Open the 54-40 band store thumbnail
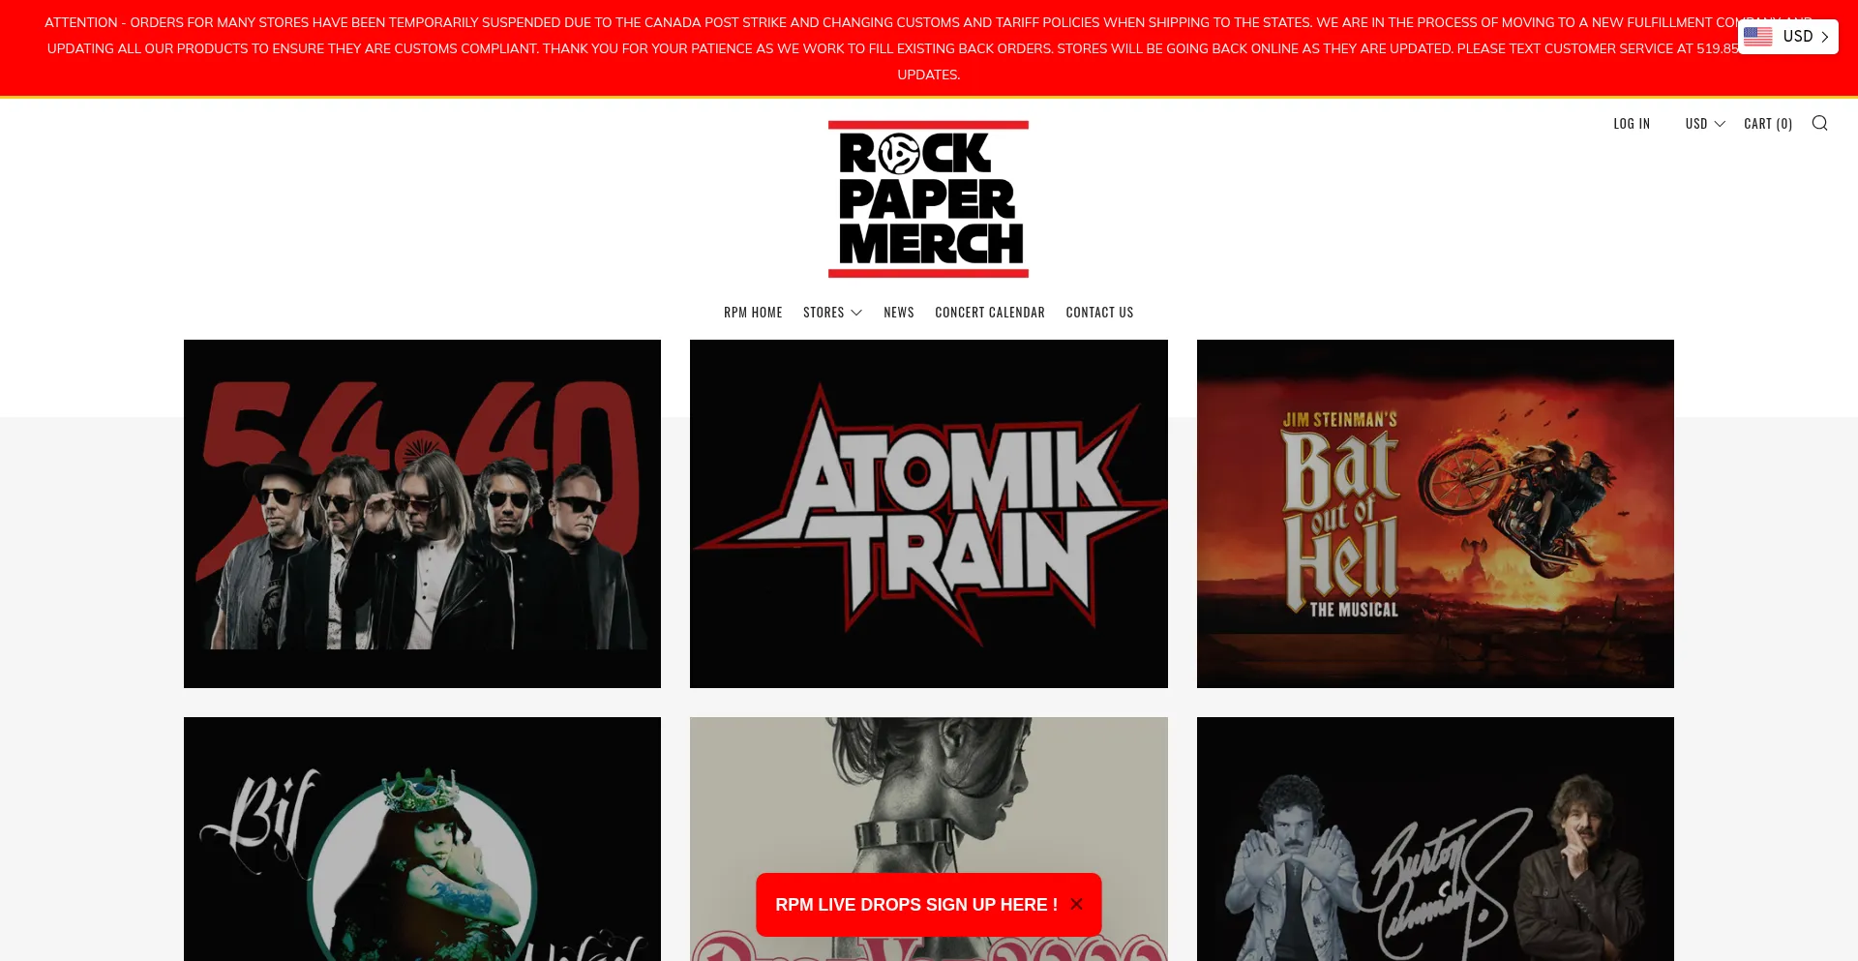The height and width of the screenshot is (961, 1858). point(422,514)
